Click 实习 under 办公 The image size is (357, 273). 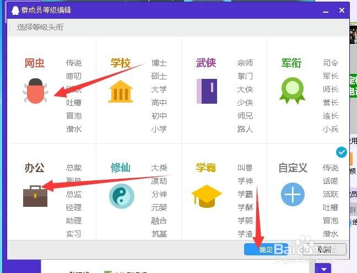point(74,234)
